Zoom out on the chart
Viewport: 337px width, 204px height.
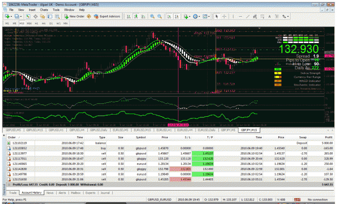click(x=160, y=17)
